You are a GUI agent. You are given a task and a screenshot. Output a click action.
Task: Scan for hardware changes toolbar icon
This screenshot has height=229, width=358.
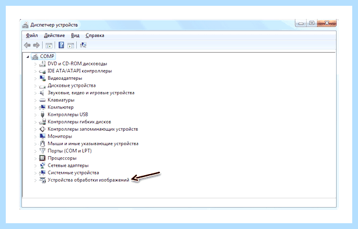83,45
